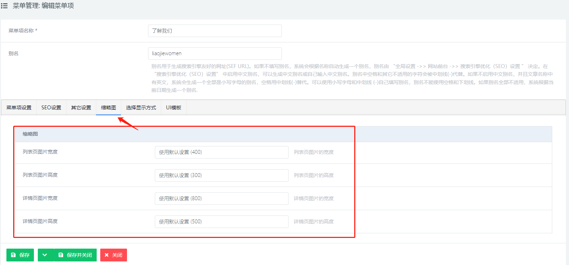Open the SEO设置 tab
The image size is (569, 265).
point(51,108)
